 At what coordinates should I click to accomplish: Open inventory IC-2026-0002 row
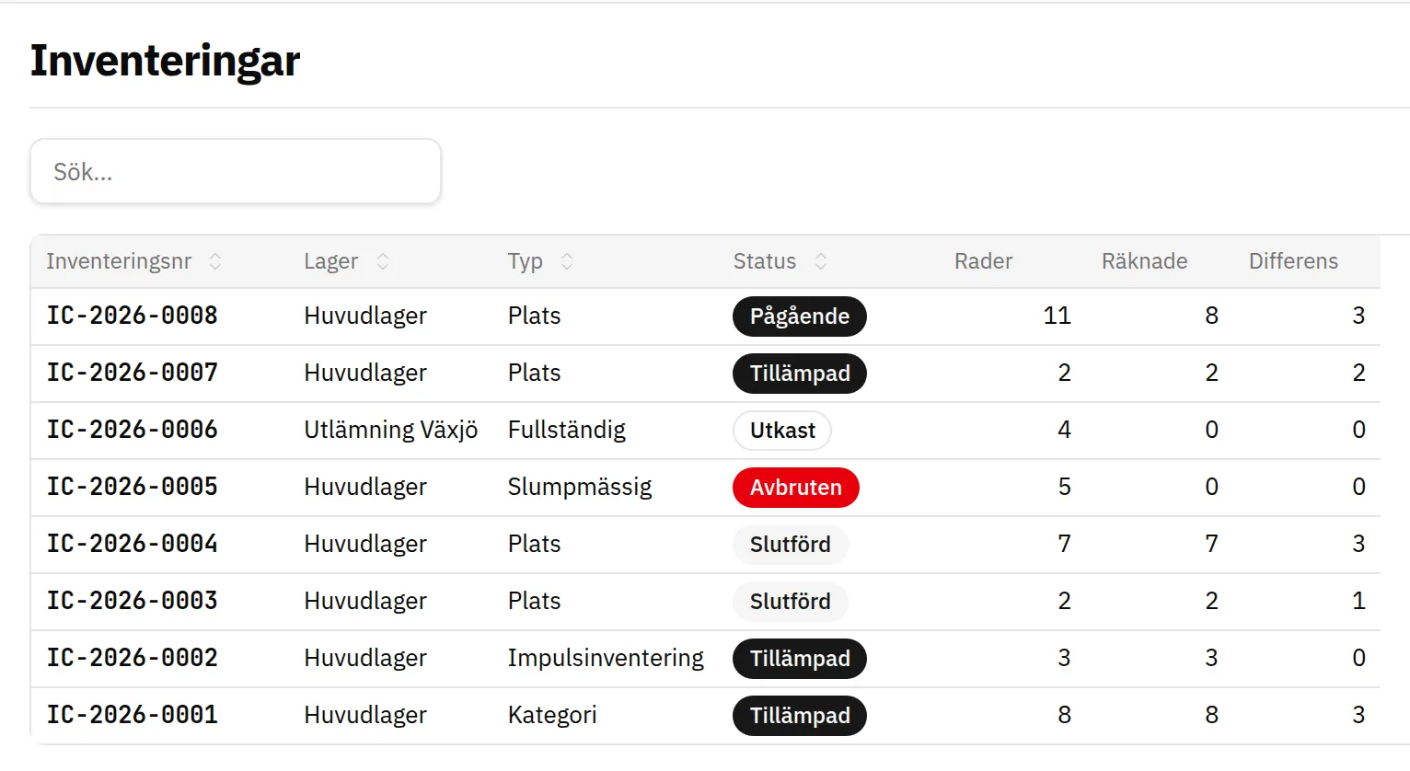(705, 658)
